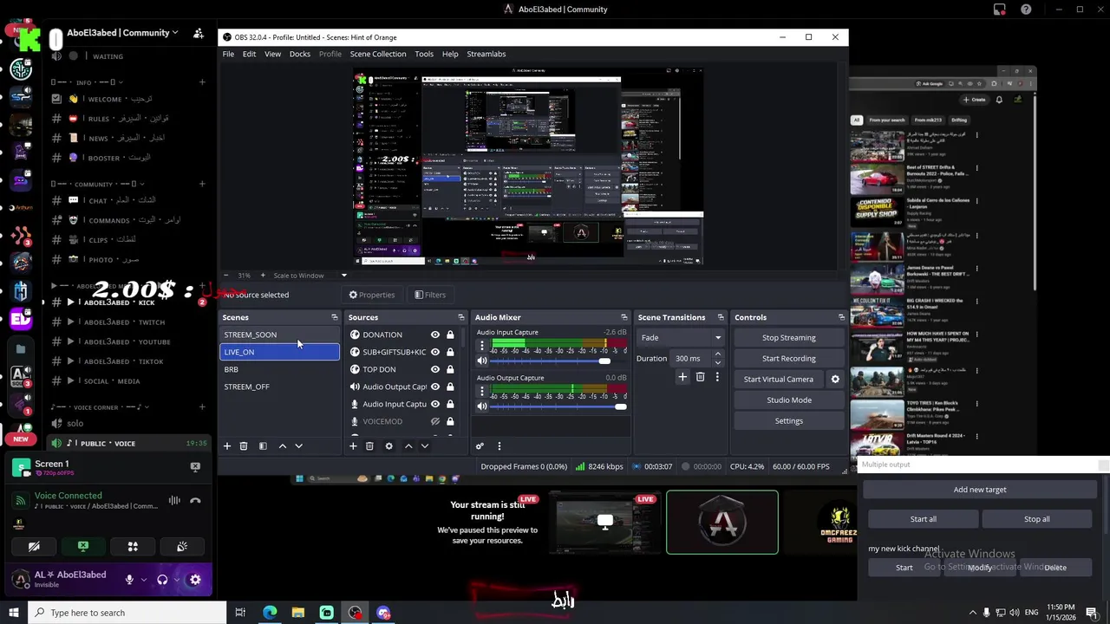The height and width of the screenshot is (624, 1110).
Task: Open Discord noise suppression waveform icon
Action: point(174,500)
